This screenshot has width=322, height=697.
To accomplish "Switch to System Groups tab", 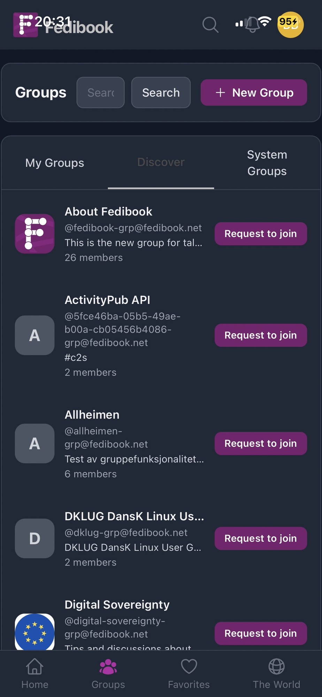I will click(x=267, y=163).
